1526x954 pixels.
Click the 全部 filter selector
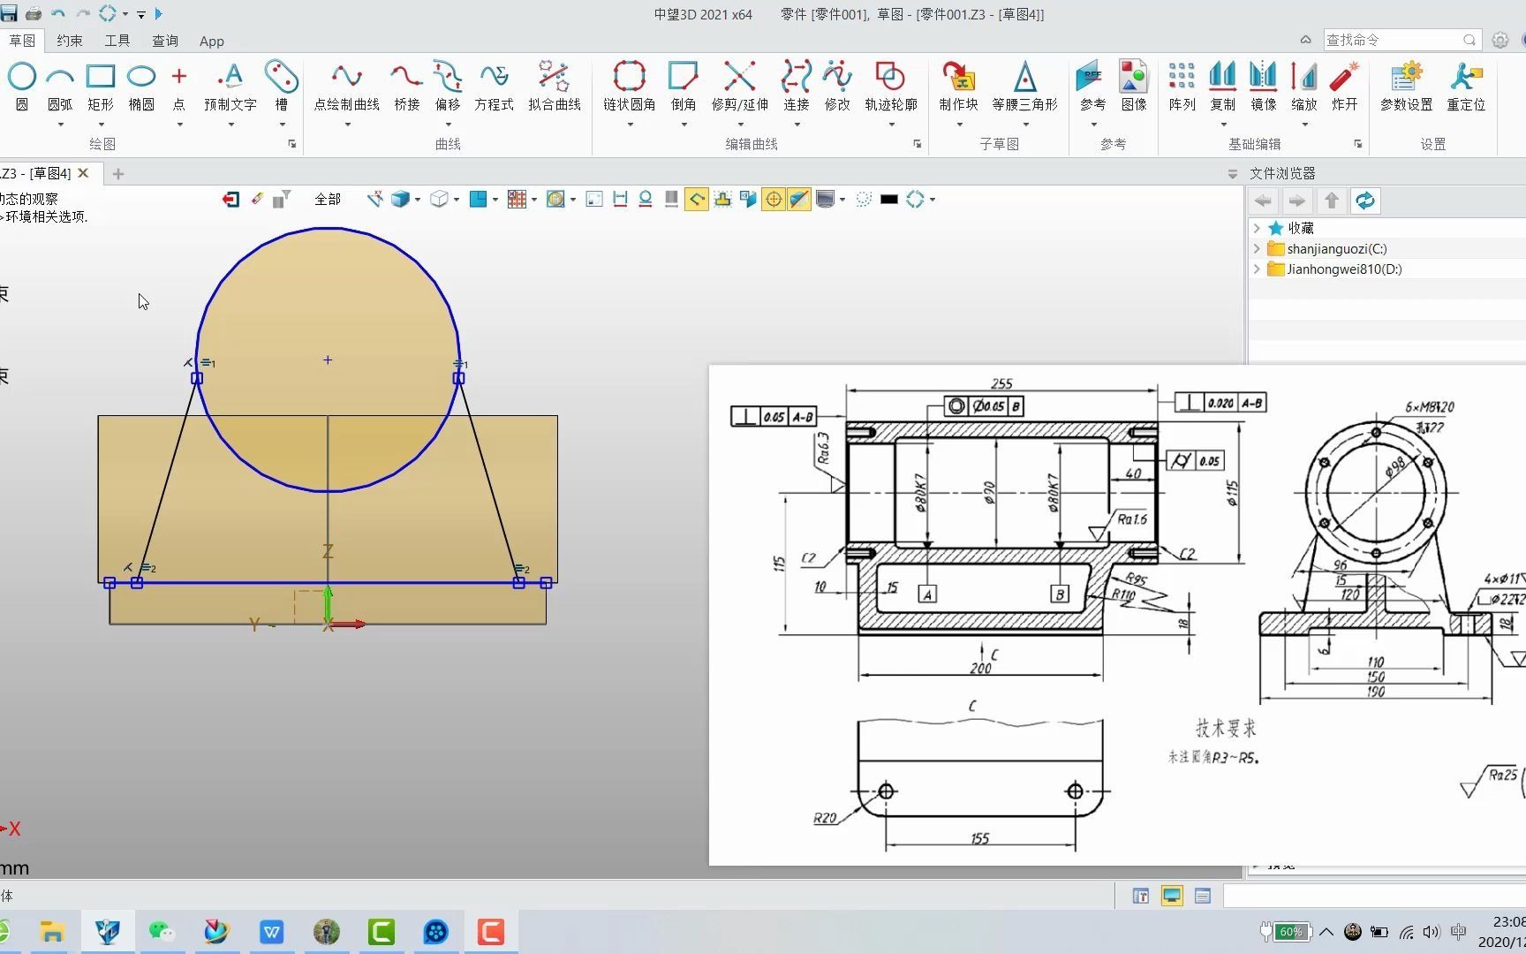pyautogui.click(x=328, y=200)
